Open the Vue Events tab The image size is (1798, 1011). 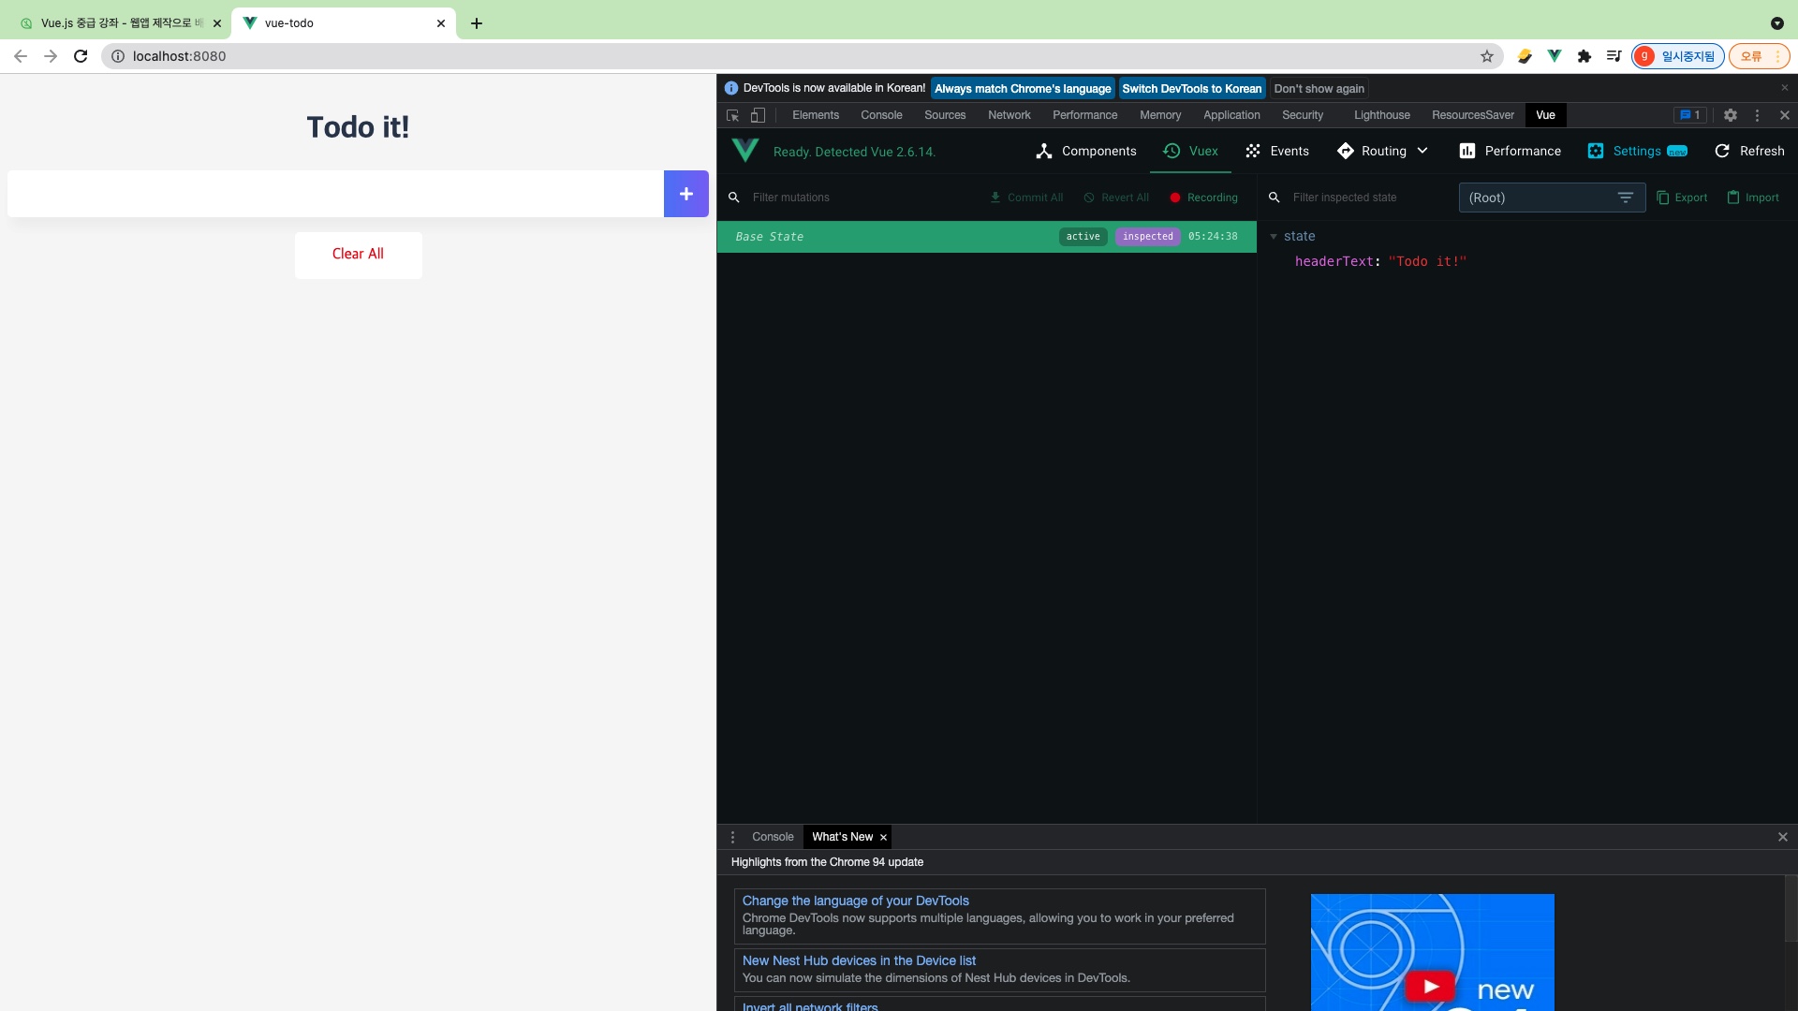click(1276, 151)
